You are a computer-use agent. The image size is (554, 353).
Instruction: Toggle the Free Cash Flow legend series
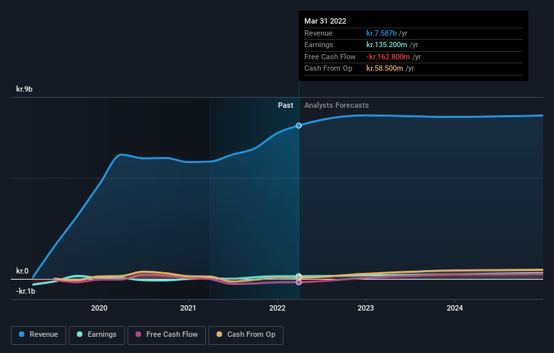click(167, 335)
